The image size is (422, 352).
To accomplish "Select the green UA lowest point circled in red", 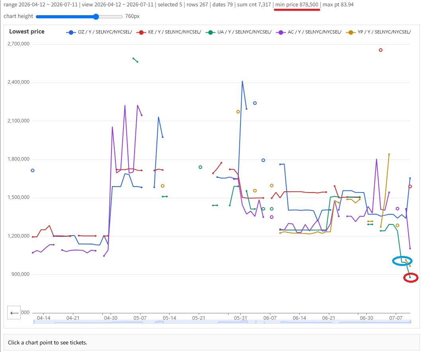I will (x=410, y=277).
